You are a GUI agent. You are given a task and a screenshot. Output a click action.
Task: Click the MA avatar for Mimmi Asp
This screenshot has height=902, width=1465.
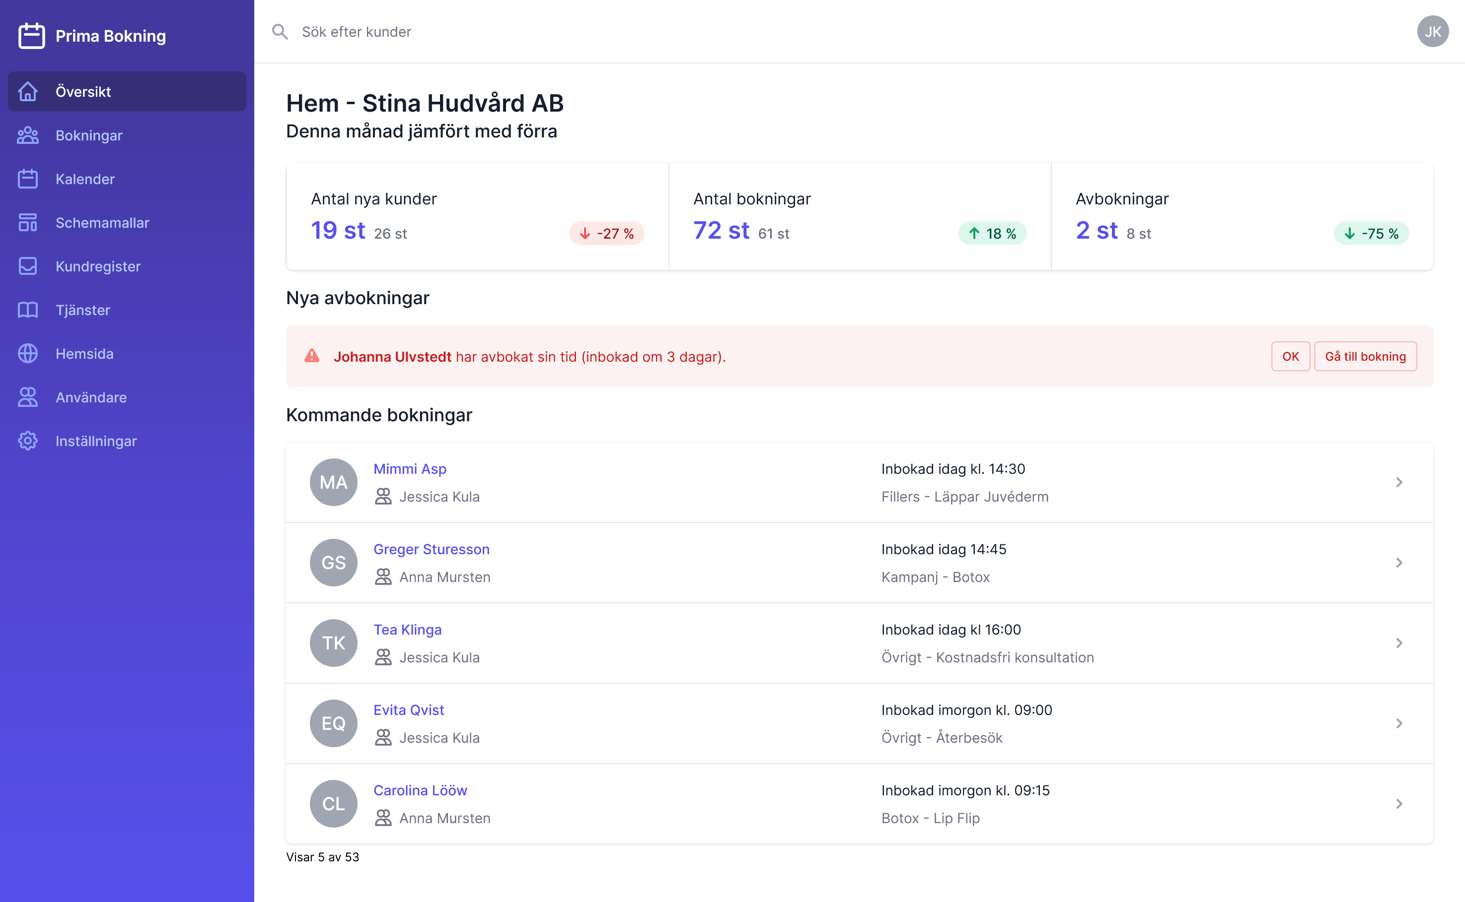point(334,482)
